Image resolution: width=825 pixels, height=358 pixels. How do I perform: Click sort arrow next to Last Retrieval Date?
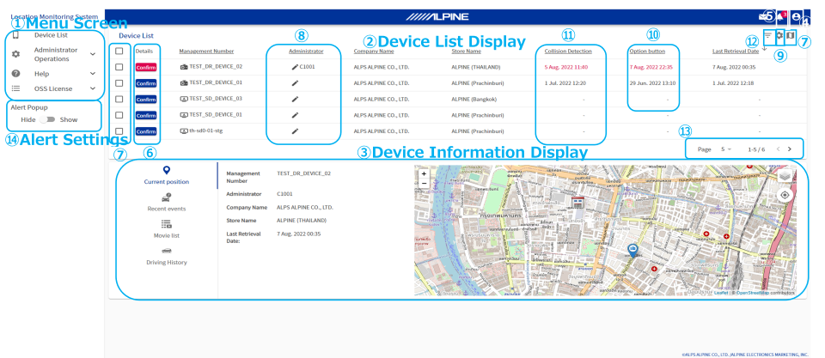[764, 49]
